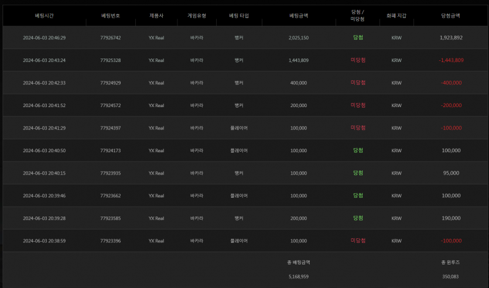489x288 pixels.
Task: Click 플레이어 bet type in row 77924173
Action: [x=239, y=150]
